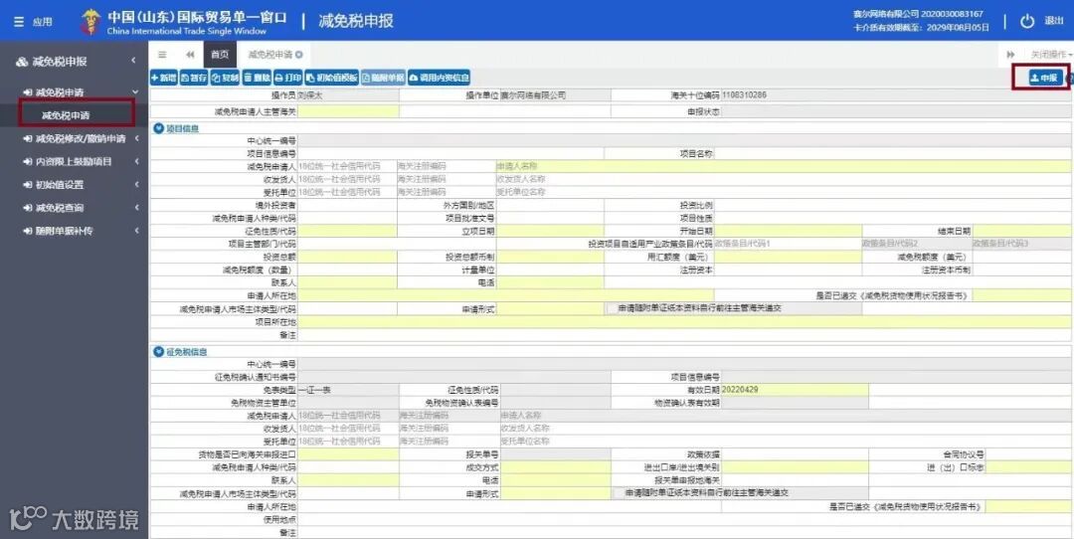The width and height of the screenshot is (1074, 539).
Task: Click the 申请形式 field in 项目信息
Action: click(x=550, y=309)
